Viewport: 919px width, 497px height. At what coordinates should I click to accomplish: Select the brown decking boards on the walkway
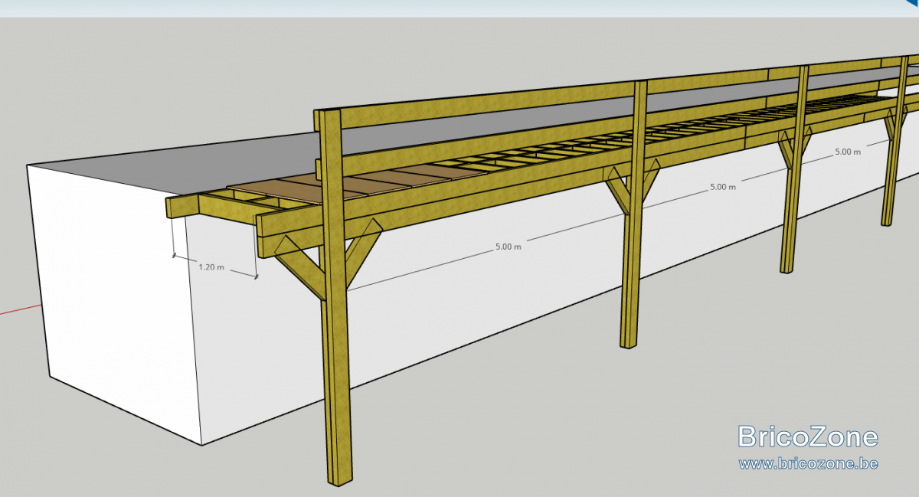coord(358,184)
